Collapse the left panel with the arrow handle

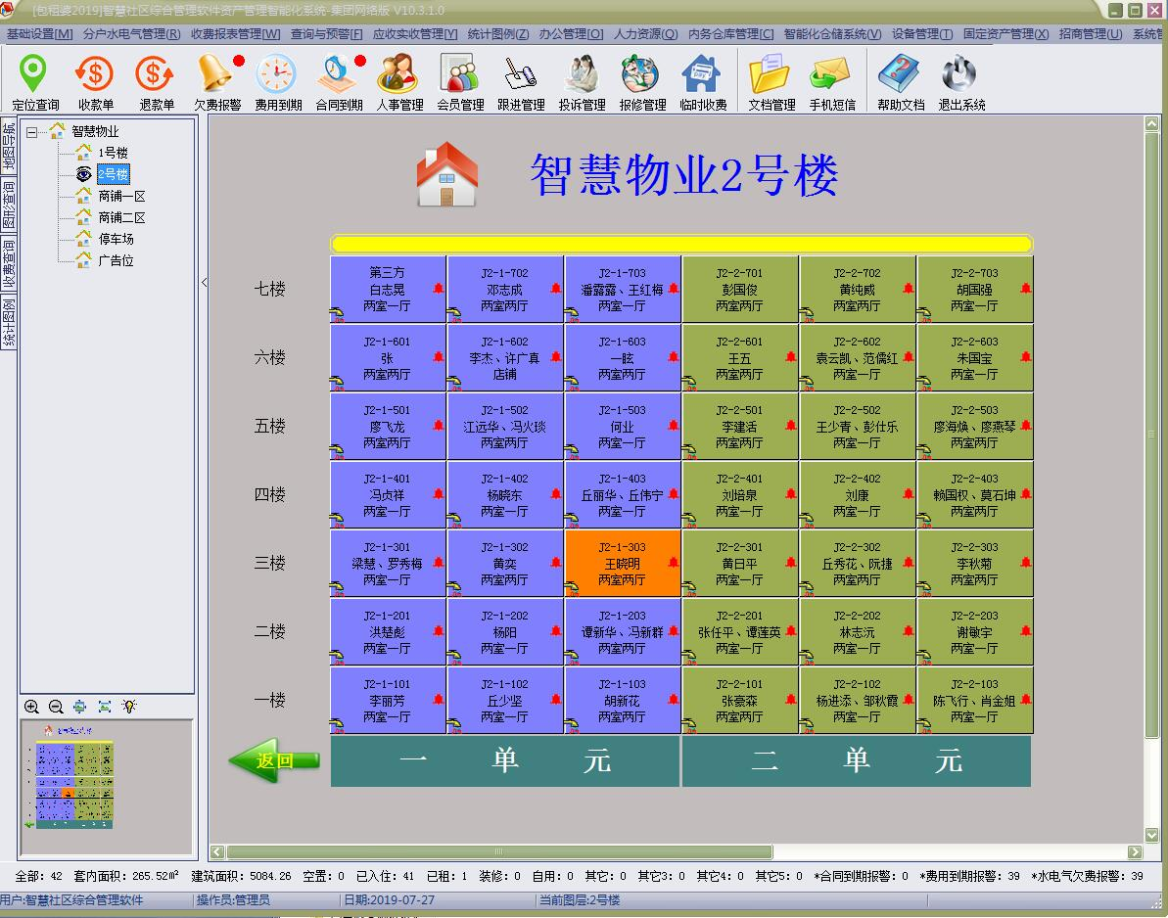tap(204, 282)
